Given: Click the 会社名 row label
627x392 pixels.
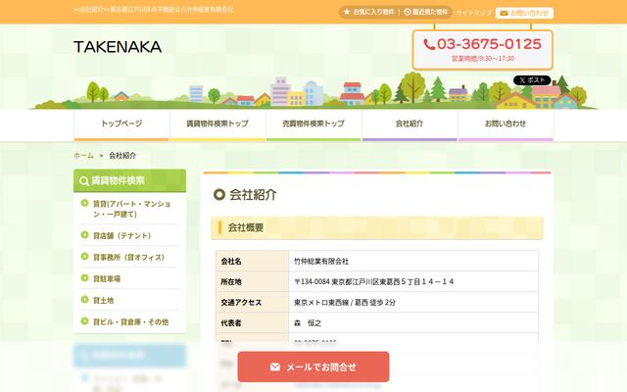Looking at the screenshot, I should tap(253, 262).
